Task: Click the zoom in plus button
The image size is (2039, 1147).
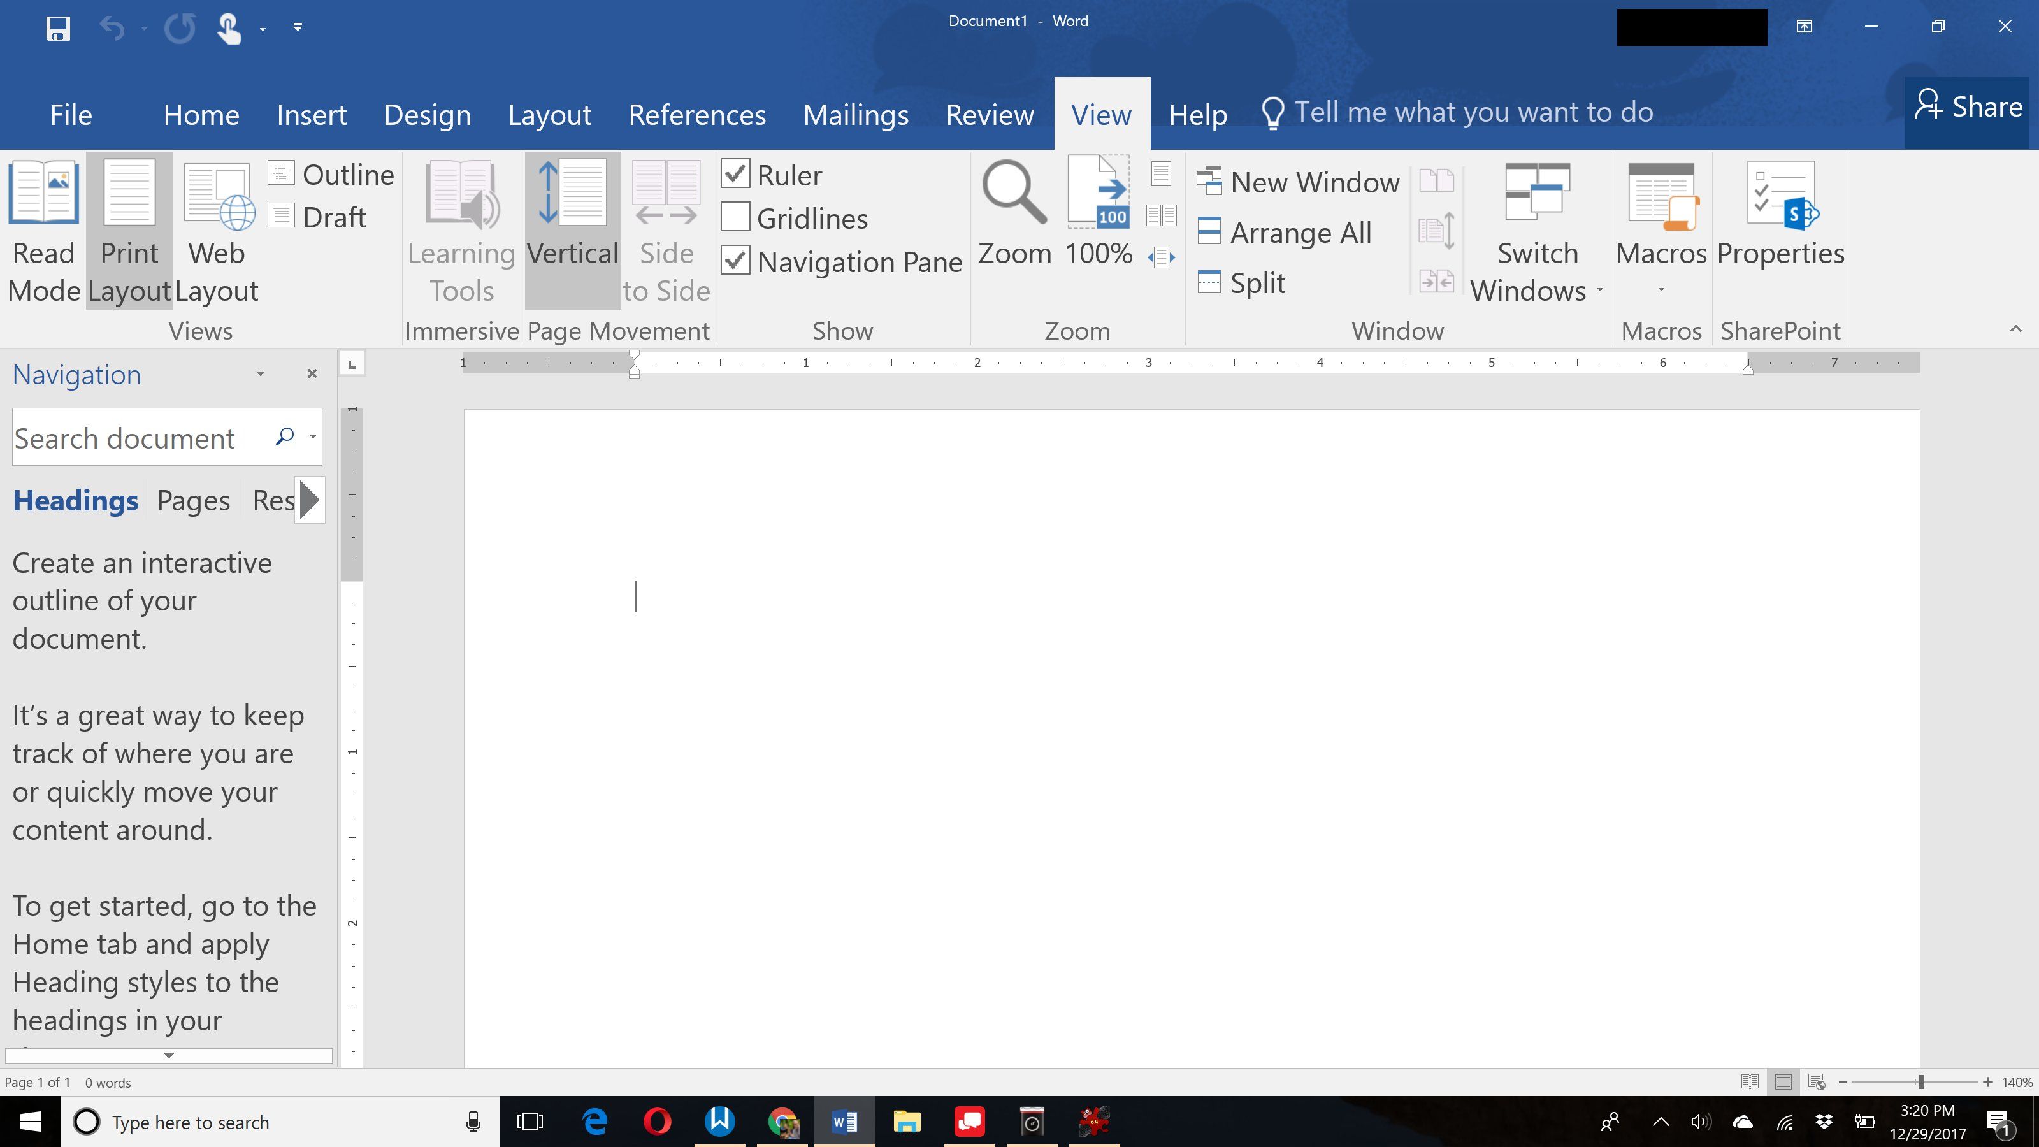Action: (x=1987, y=1082)
